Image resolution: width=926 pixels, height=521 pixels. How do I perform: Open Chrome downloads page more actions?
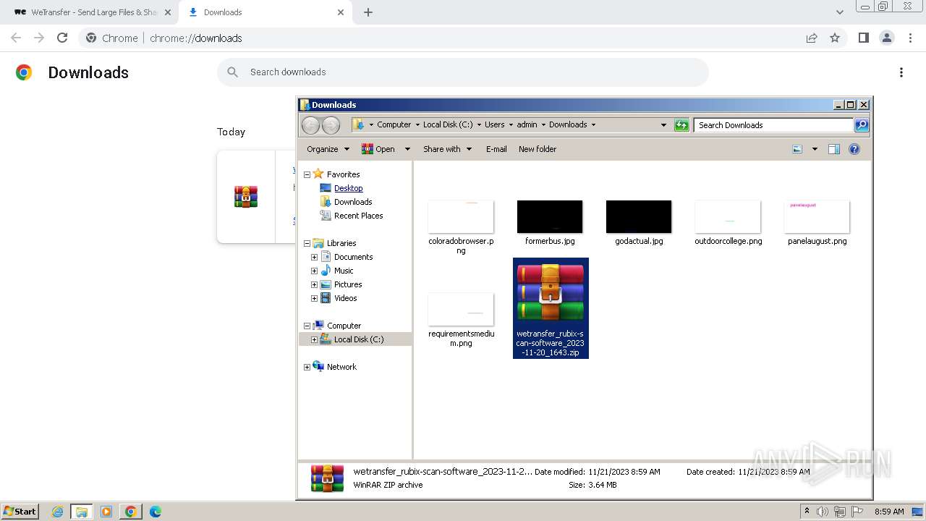pyautogui.click(x=901, y=72)
